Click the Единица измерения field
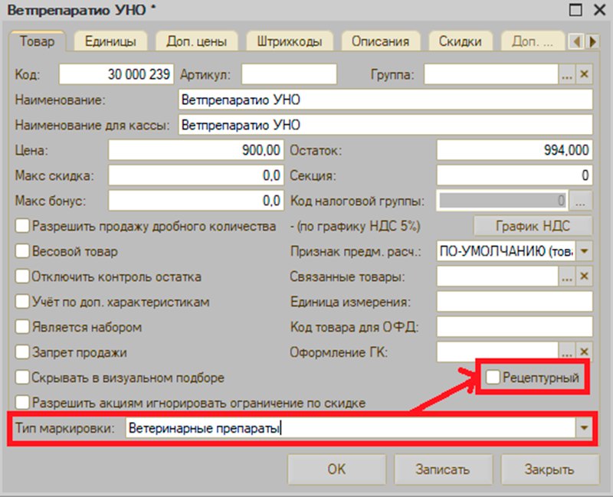 pyautogui.click(x=514, y=302)
